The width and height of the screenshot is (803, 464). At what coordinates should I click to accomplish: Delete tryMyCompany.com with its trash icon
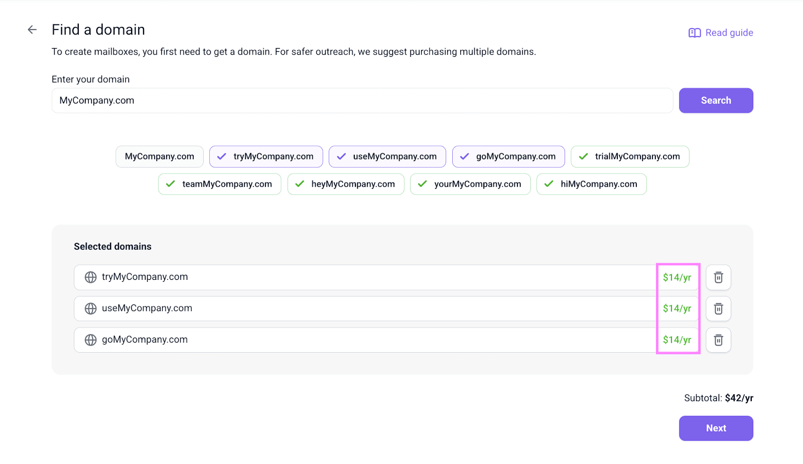click(718, 277)
